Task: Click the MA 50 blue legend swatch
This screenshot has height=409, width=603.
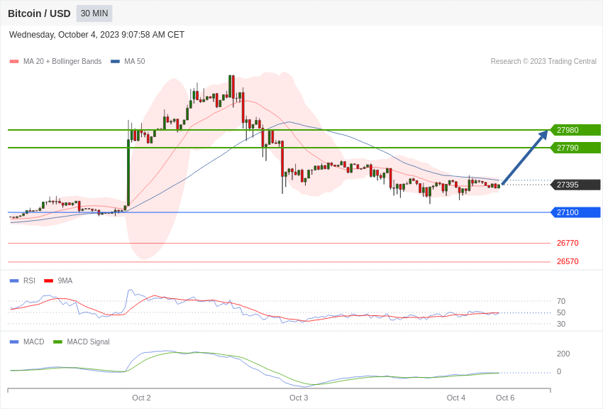Action: point(115,61)
